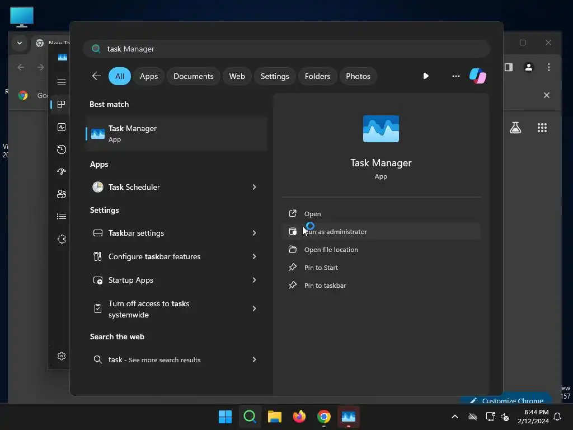Choose Pin to taskbar
The width and height of the screenshot is (573, 430).
[381, 285]
